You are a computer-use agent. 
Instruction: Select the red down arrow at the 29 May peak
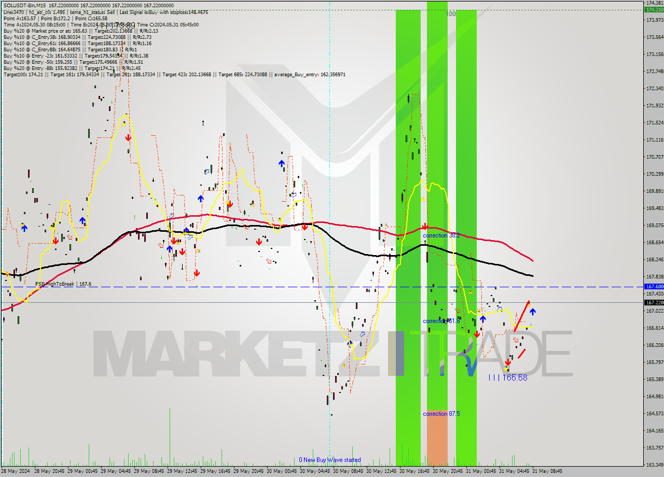tap(128, 138)
